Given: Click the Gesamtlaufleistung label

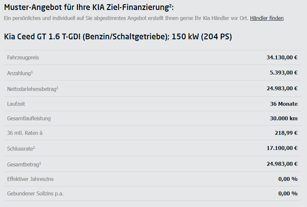Looking at the screenshot, I should click(x=29, y=119).
